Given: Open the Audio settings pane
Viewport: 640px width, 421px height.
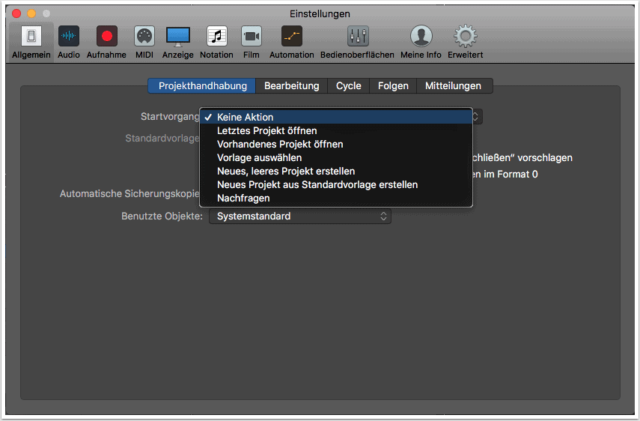Looking at the screenshot, I should coord(69,42).
